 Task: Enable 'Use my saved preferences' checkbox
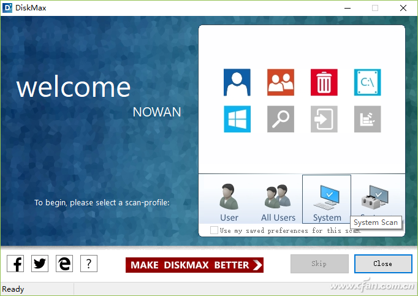(214, 230)
